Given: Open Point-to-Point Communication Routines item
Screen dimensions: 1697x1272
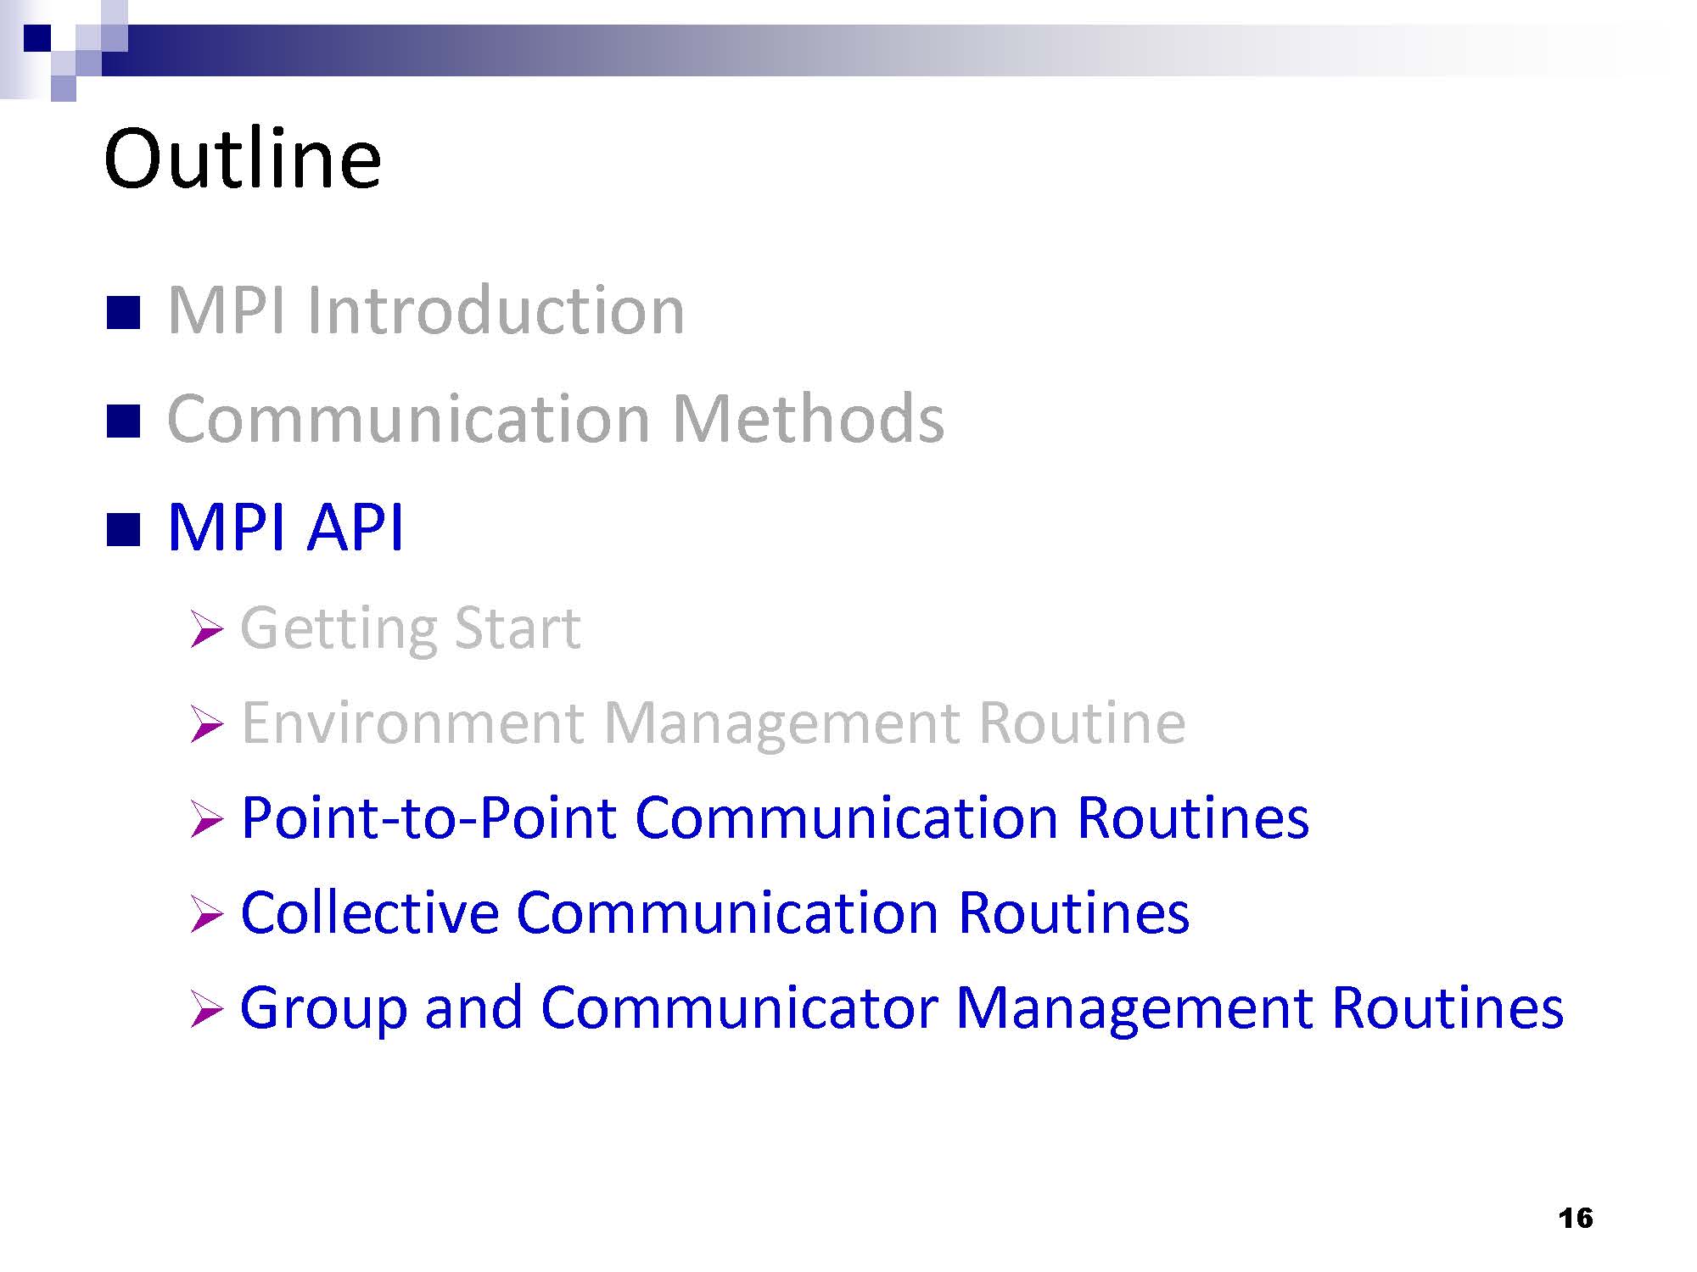Looking at the screenshot, I should point(774,818).
